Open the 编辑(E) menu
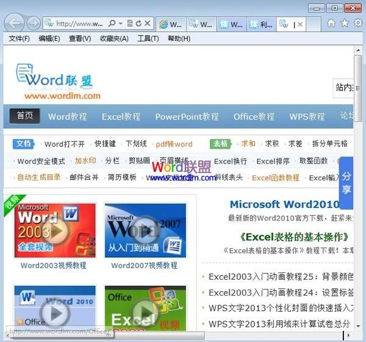366x342 pixels. pos(49,38)
